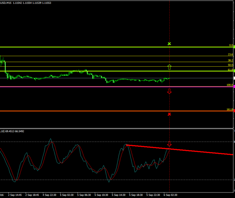Screen dimensions: 235x198
Task: Click the green up arrow on the chart
Action: (169, 67)
